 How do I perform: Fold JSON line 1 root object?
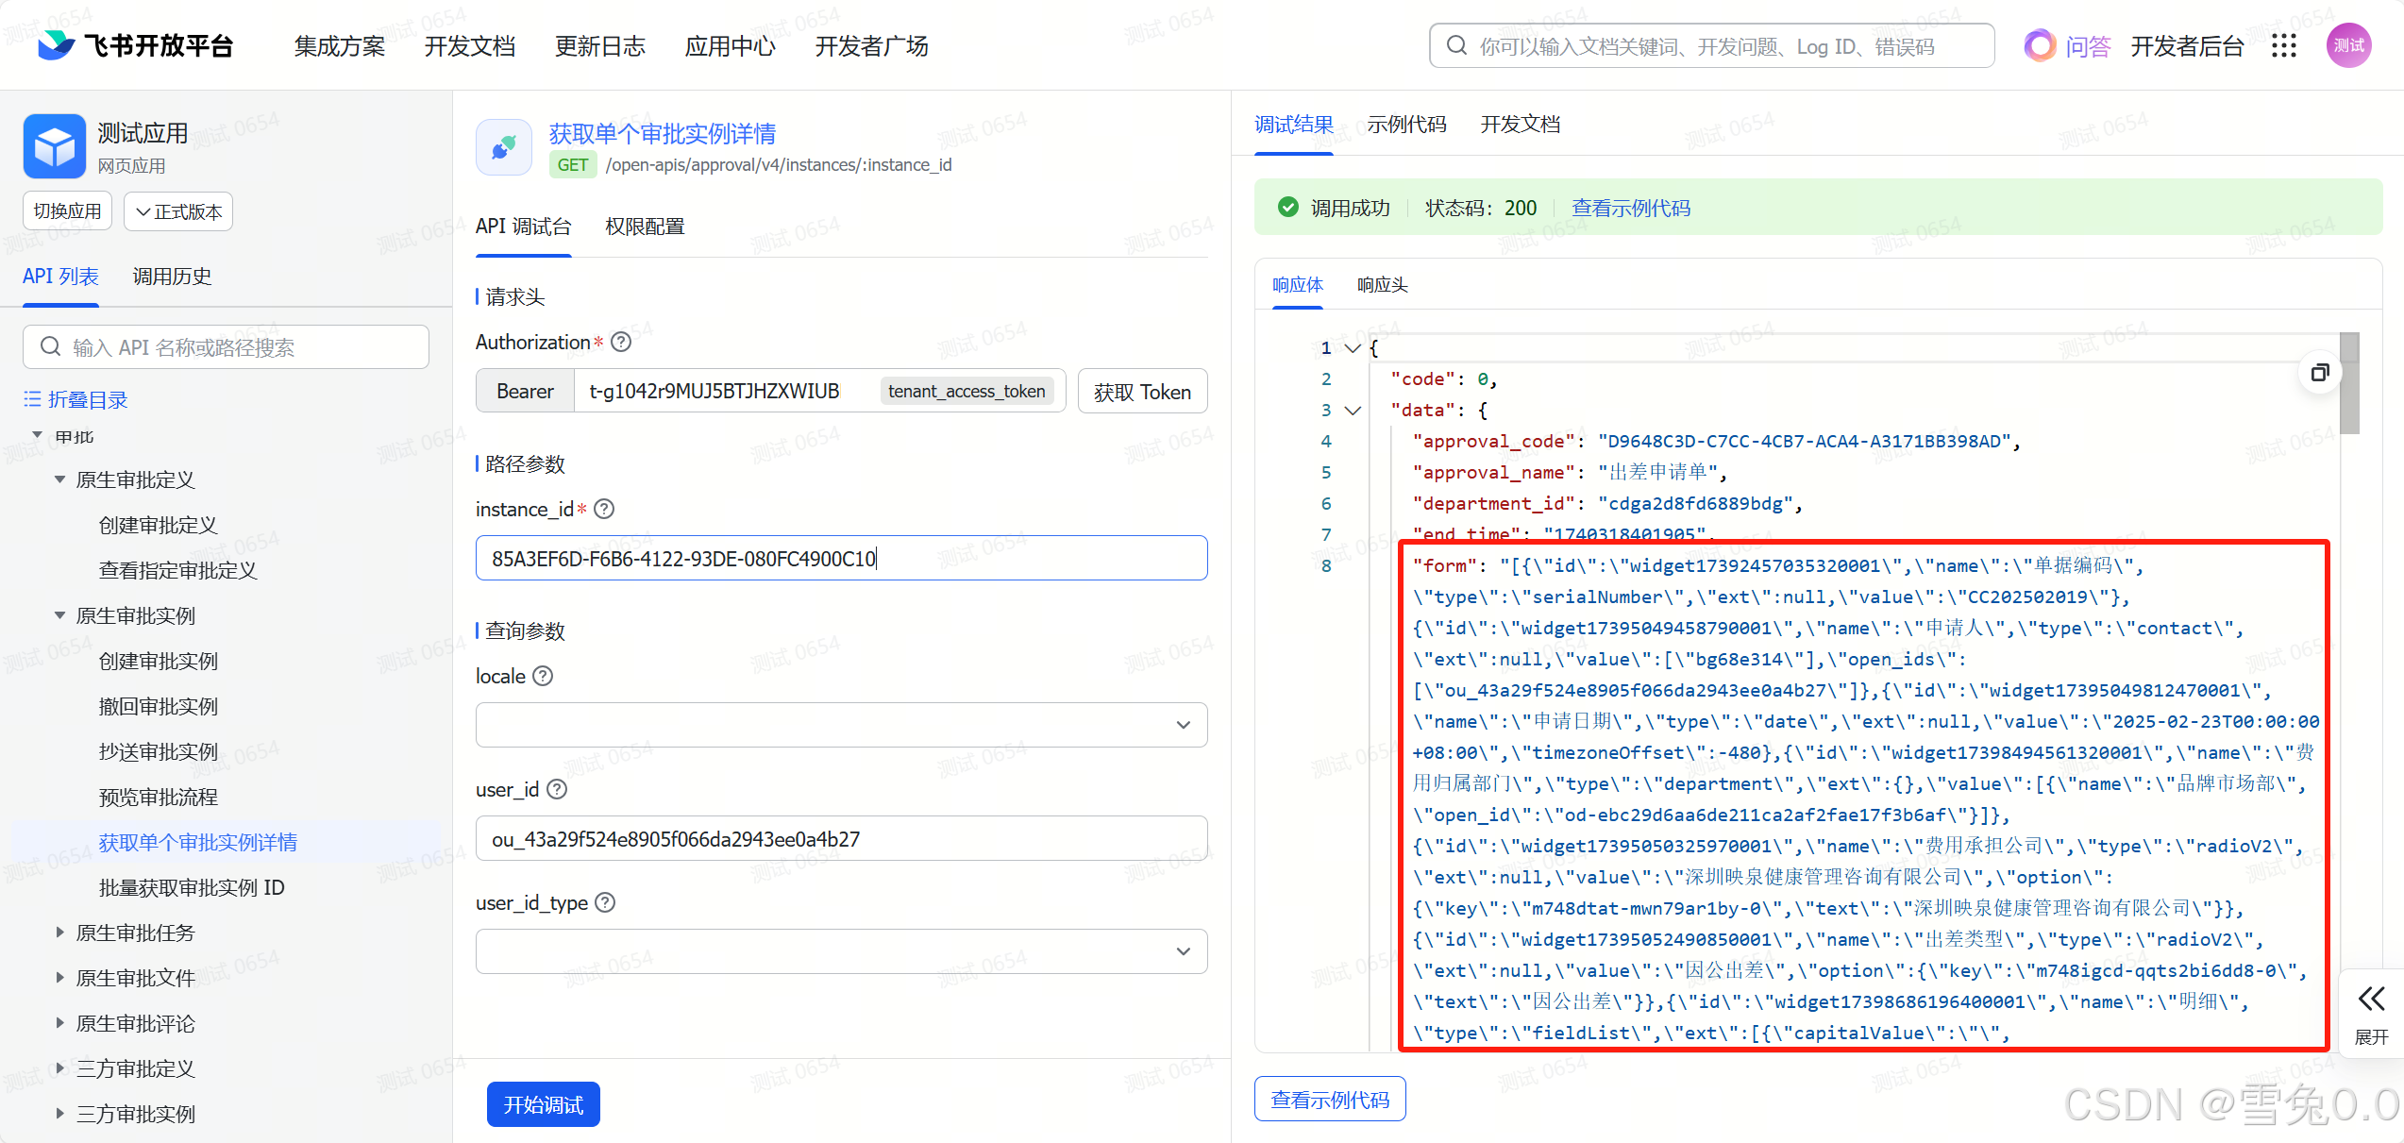1353,348
